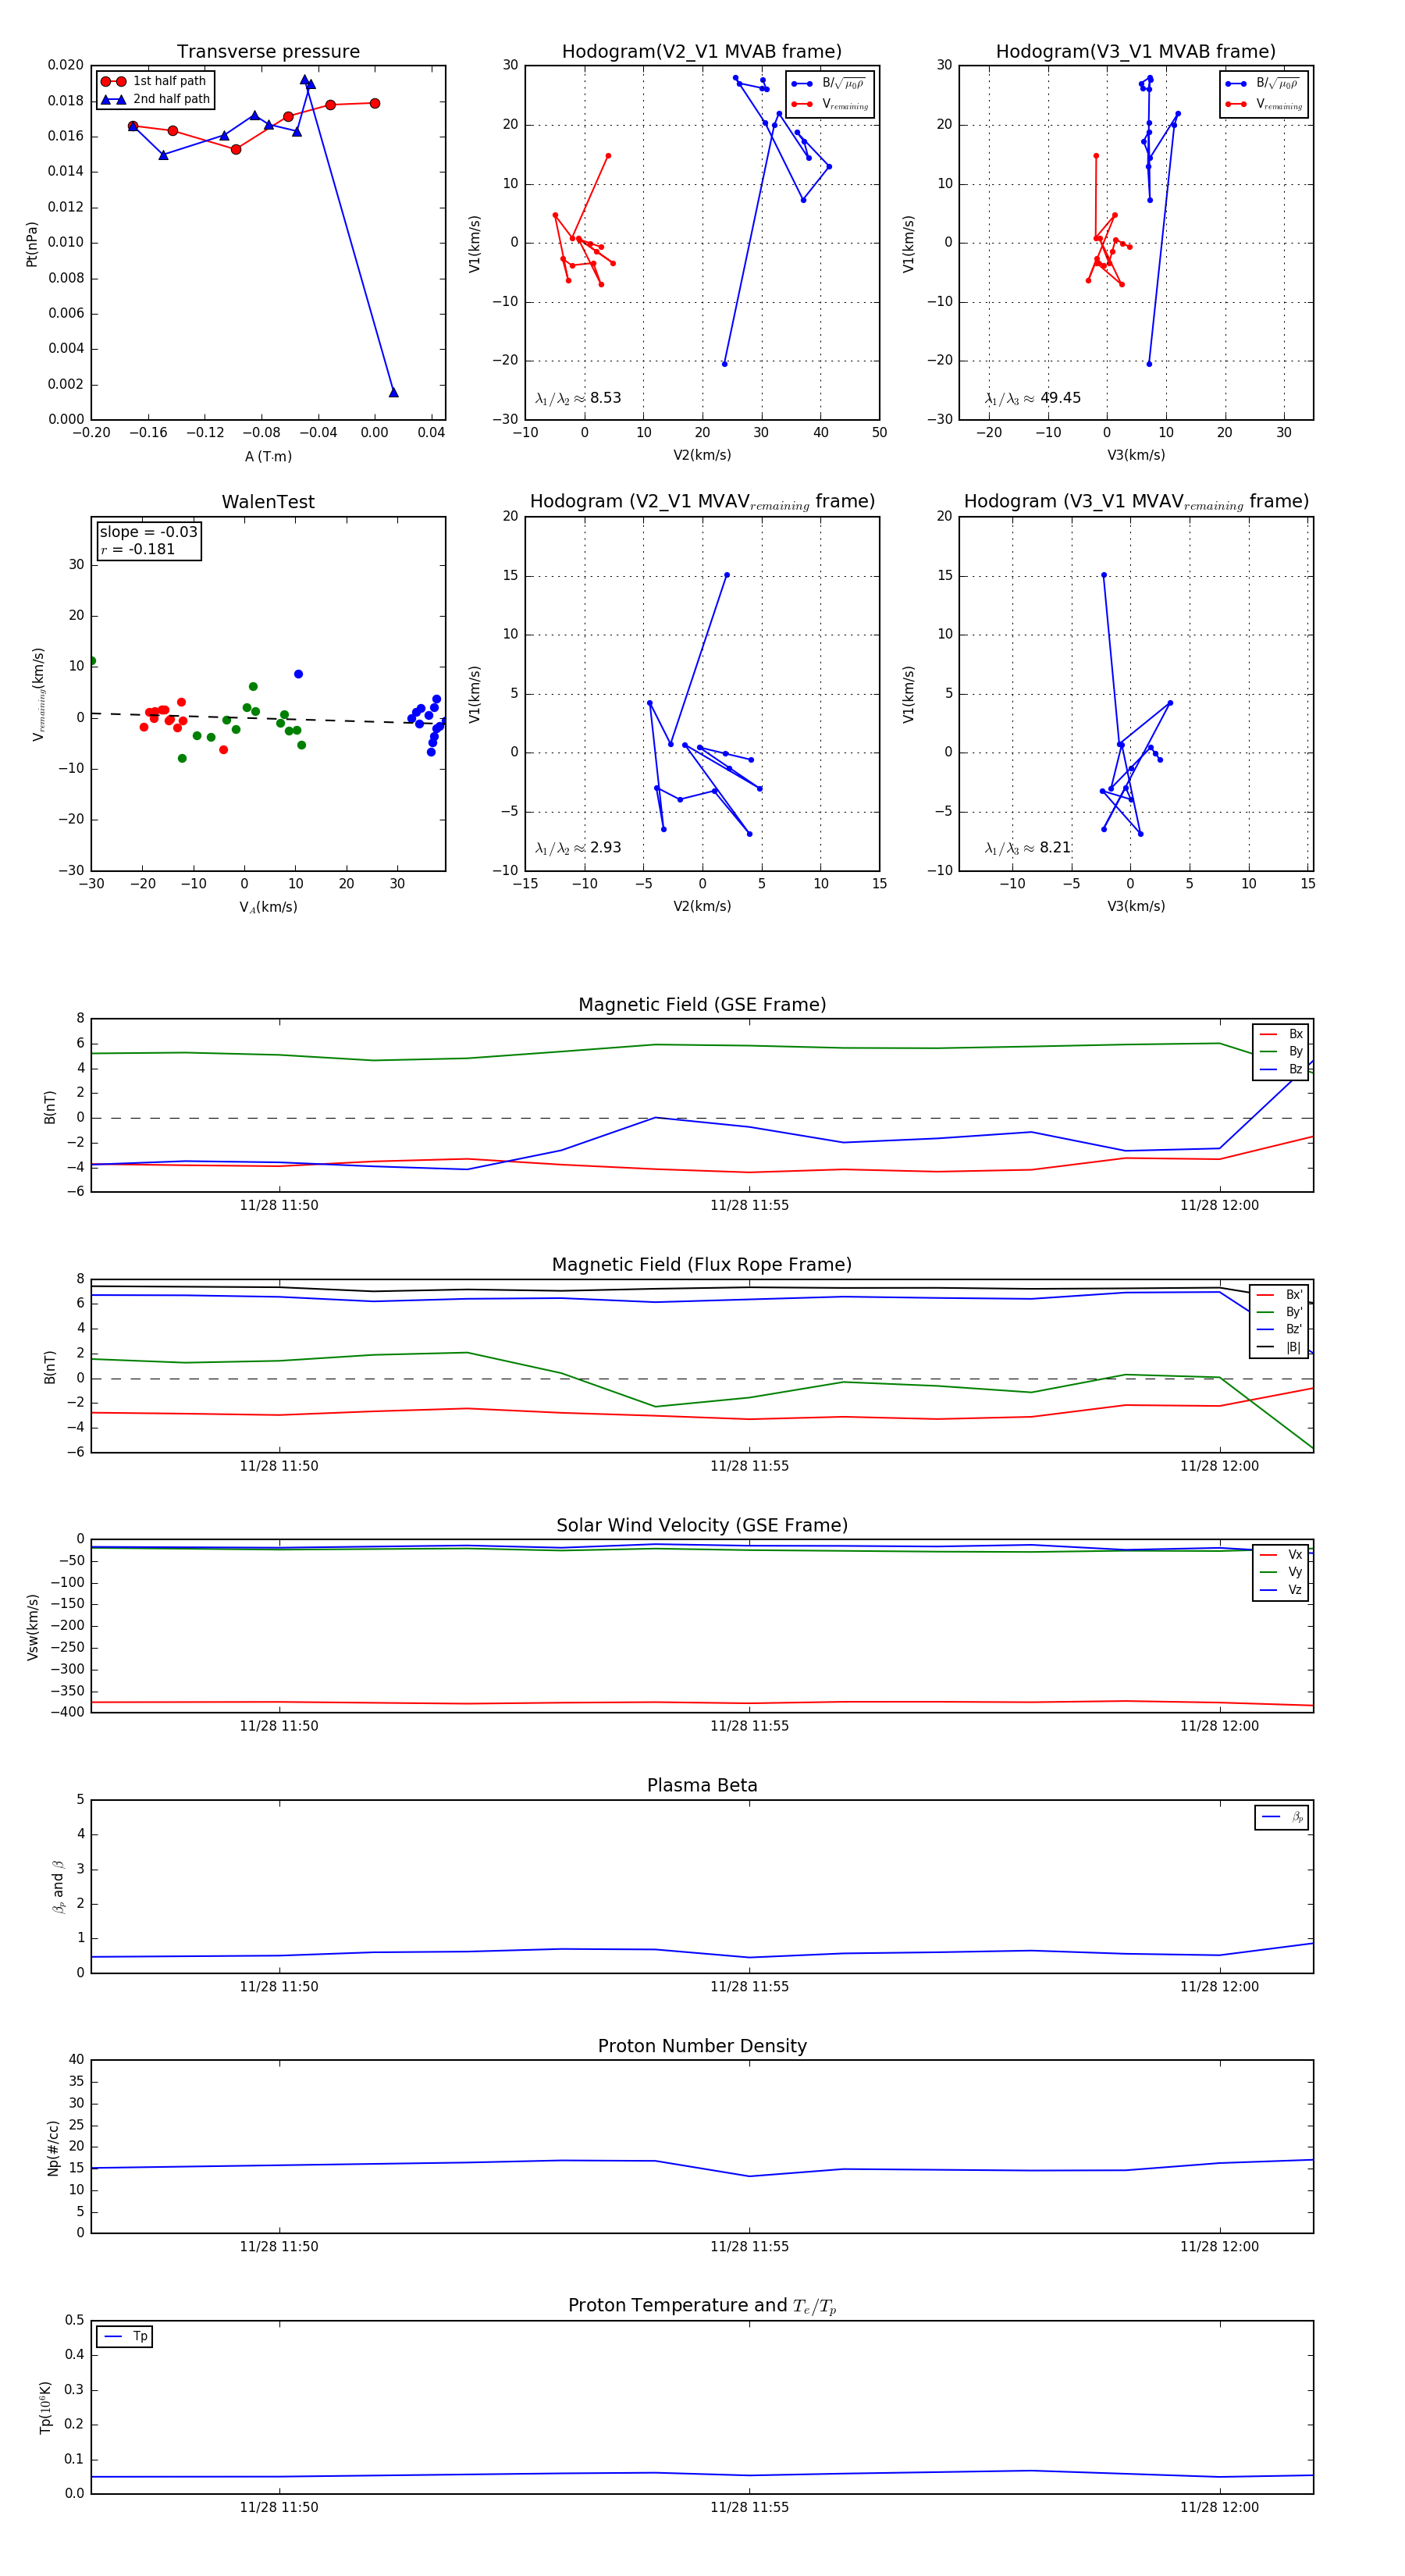1405x2576 pixels.
Task: Select Vremaining legend entry in V2_V1 MVAB hodogram
Action: (x=829, y=104)
